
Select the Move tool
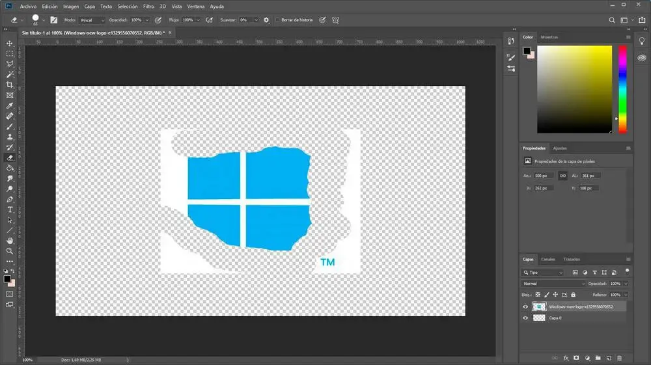point(10,43)
